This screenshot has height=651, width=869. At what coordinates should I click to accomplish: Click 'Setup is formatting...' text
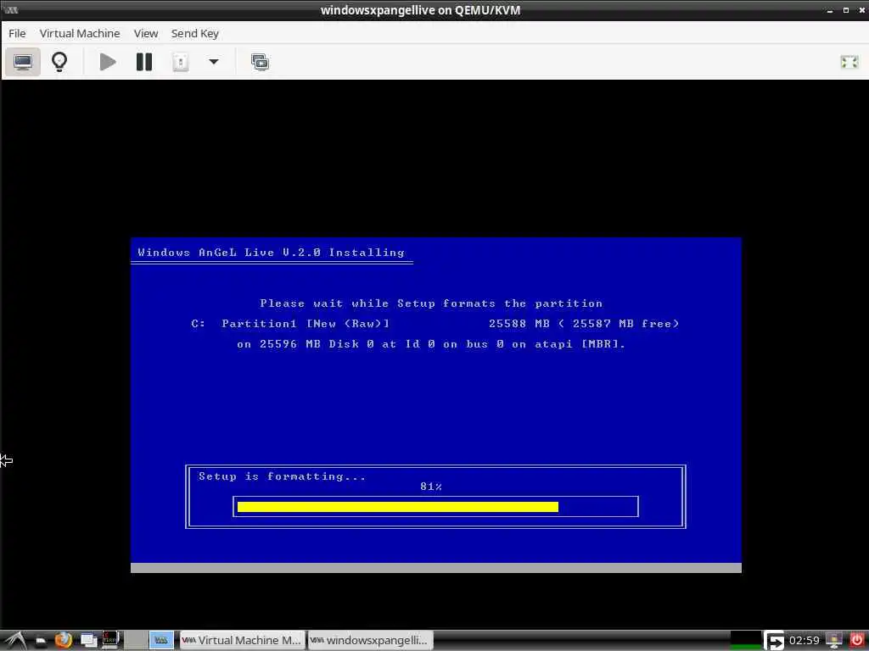click(282, 476)
